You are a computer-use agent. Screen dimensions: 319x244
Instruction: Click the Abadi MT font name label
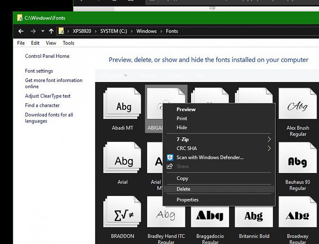[122, 128]
